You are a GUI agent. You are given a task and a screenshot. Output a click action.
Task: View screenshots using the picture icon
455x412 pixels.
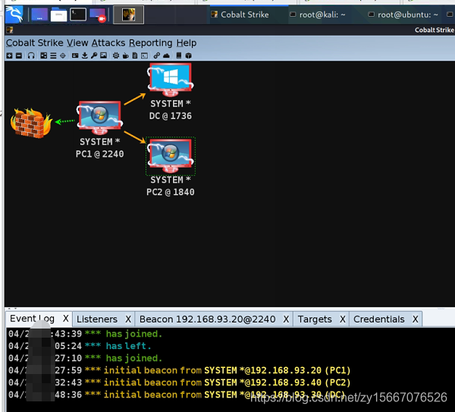[x=103, y=55]
